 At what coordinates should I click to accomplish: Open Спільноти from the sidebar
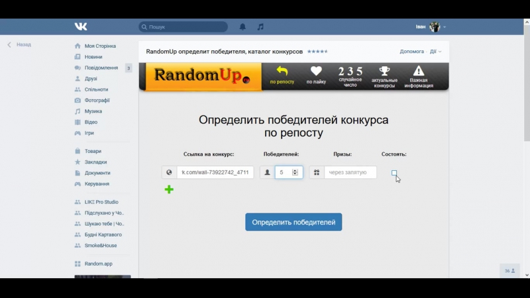96,89
